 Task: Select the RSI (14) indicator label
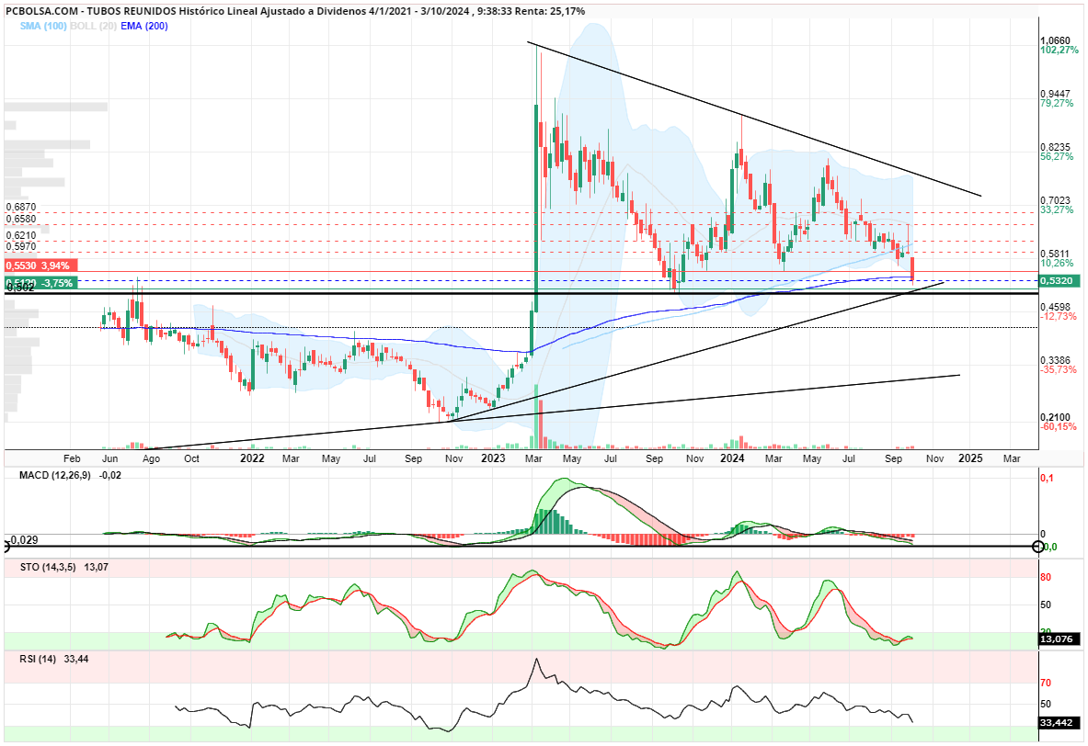click(38, 659)
